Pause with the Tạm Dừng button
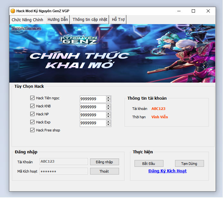Image resolution: width=223 pixels, height=198 pixels. pos(190,164)
